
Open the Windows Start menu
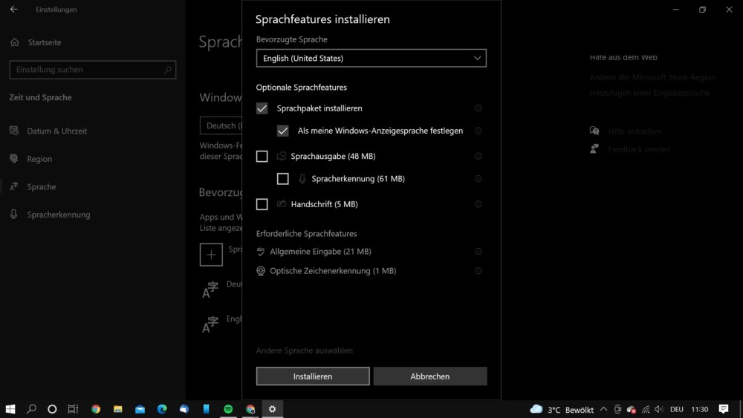[x=10, y=409]
